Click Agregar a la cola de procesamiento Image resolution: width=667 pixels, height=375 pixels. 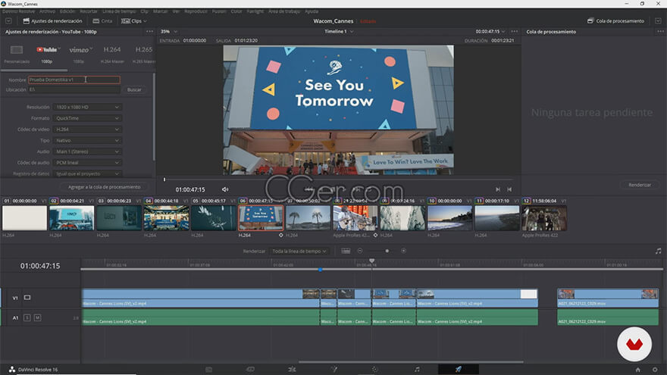[x=105, y=187]
